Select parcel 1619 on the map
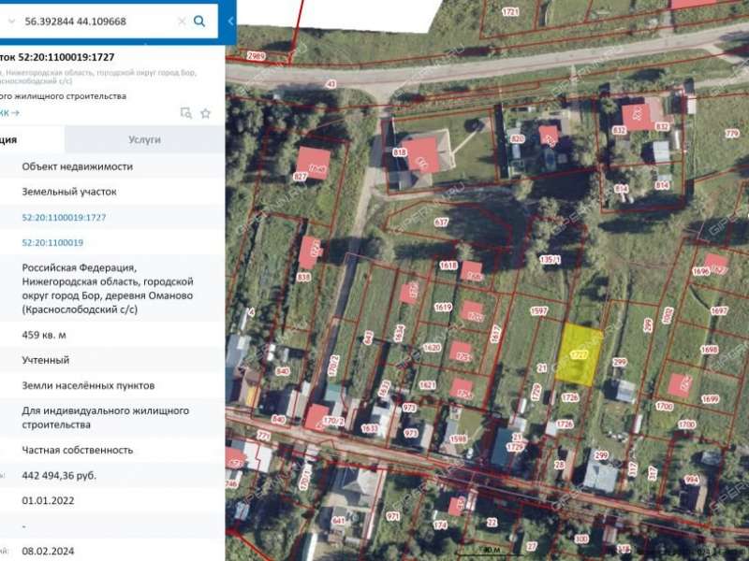Image resolution: width=749 pixels, height=561 pixels. click(x=443, y=308)
